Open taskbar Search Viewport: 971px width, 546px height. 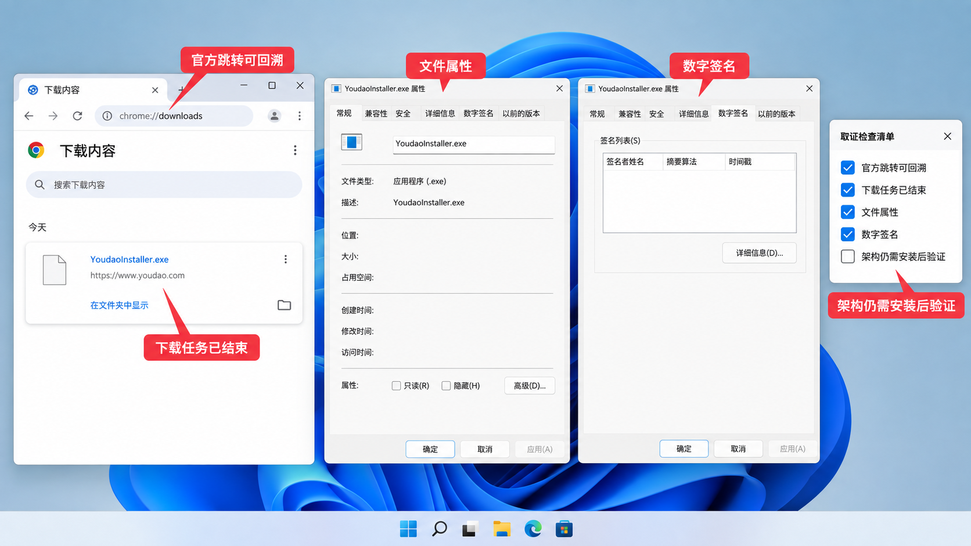[x=440, y=529]
